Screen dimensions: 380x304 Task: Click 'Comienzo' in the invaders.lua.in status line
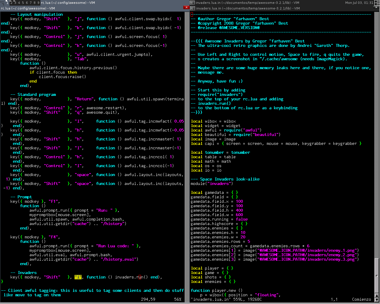tap(362, 299)
